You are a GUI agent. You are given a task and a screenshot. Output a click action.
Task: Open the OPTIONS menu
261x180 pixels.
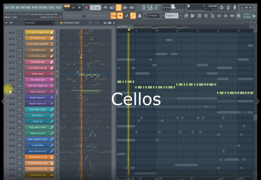43,7
